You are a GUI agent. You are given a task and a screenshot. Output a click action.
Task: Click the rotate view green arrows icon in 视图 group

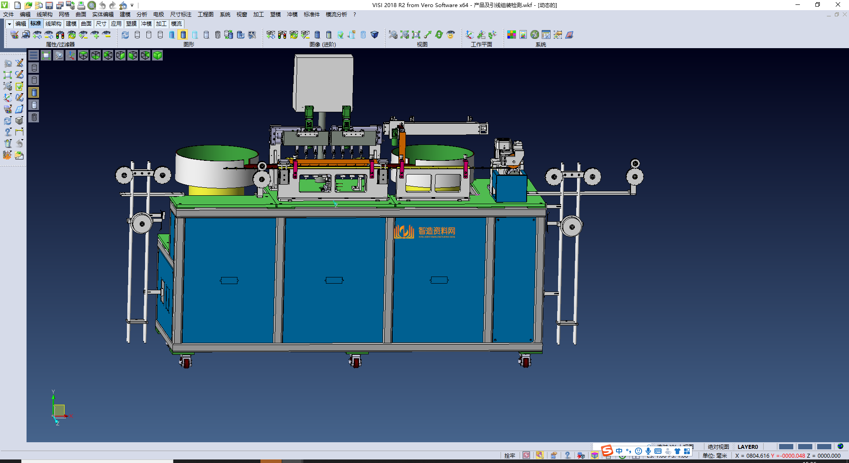pos(439,35)
